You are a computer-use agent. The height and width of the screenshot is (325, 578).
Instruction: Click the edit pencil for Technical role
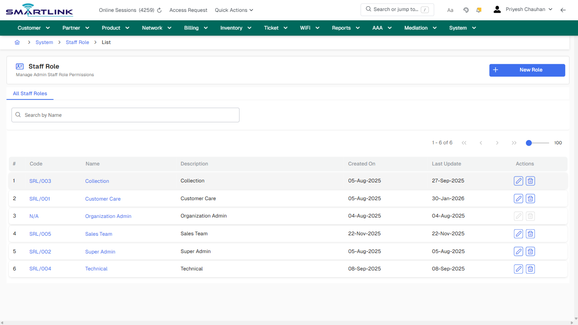click(x=518, y=269)
